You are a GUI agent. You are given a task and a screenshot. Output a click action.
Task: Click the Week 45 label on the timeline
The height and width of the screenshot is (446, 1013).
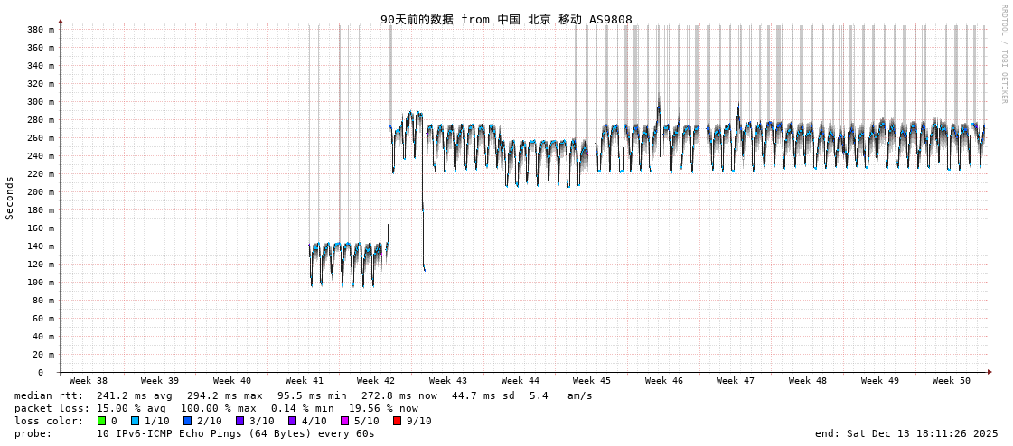tap(592, 381)
